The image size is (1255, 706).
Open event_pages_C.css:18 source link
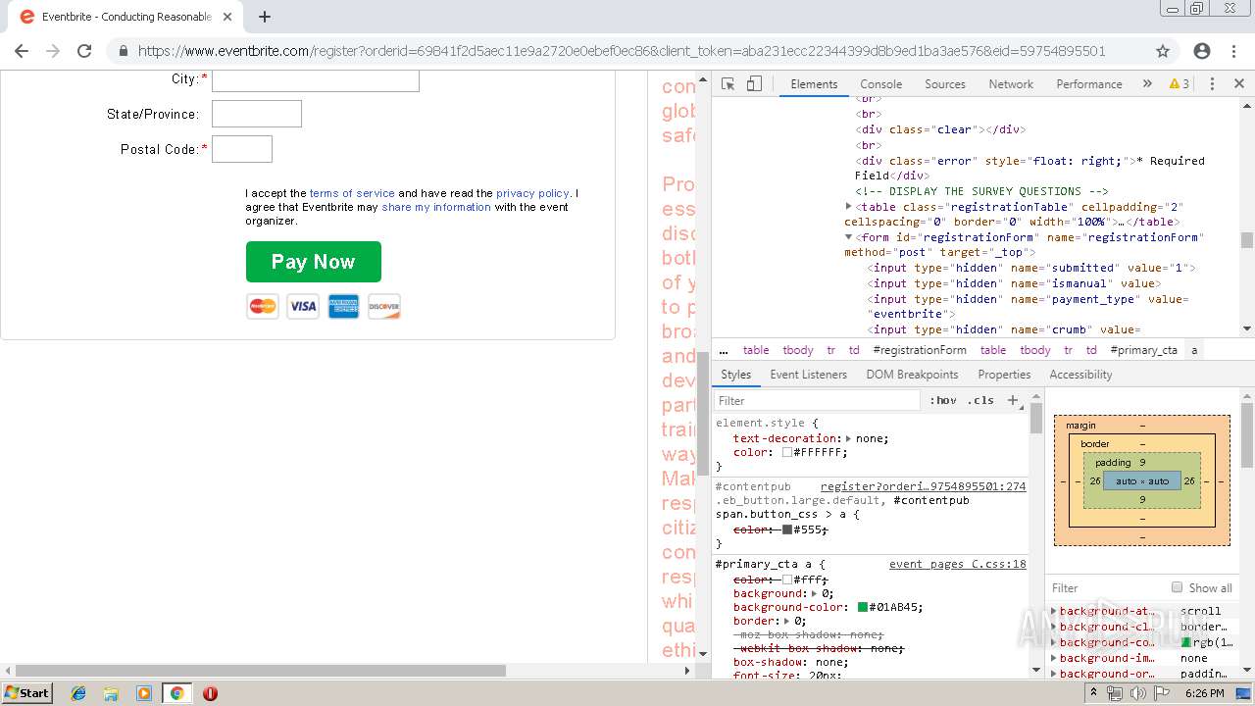point(958,564)
